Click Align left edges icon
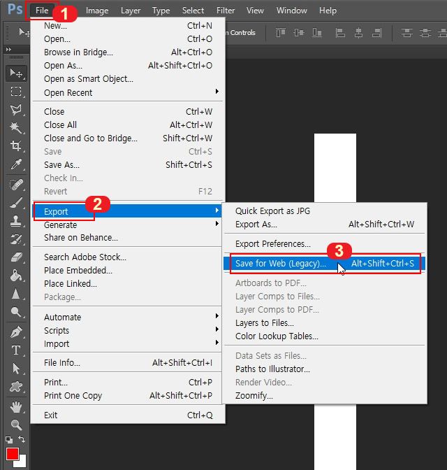447x470 pixels. pos(340,32)
